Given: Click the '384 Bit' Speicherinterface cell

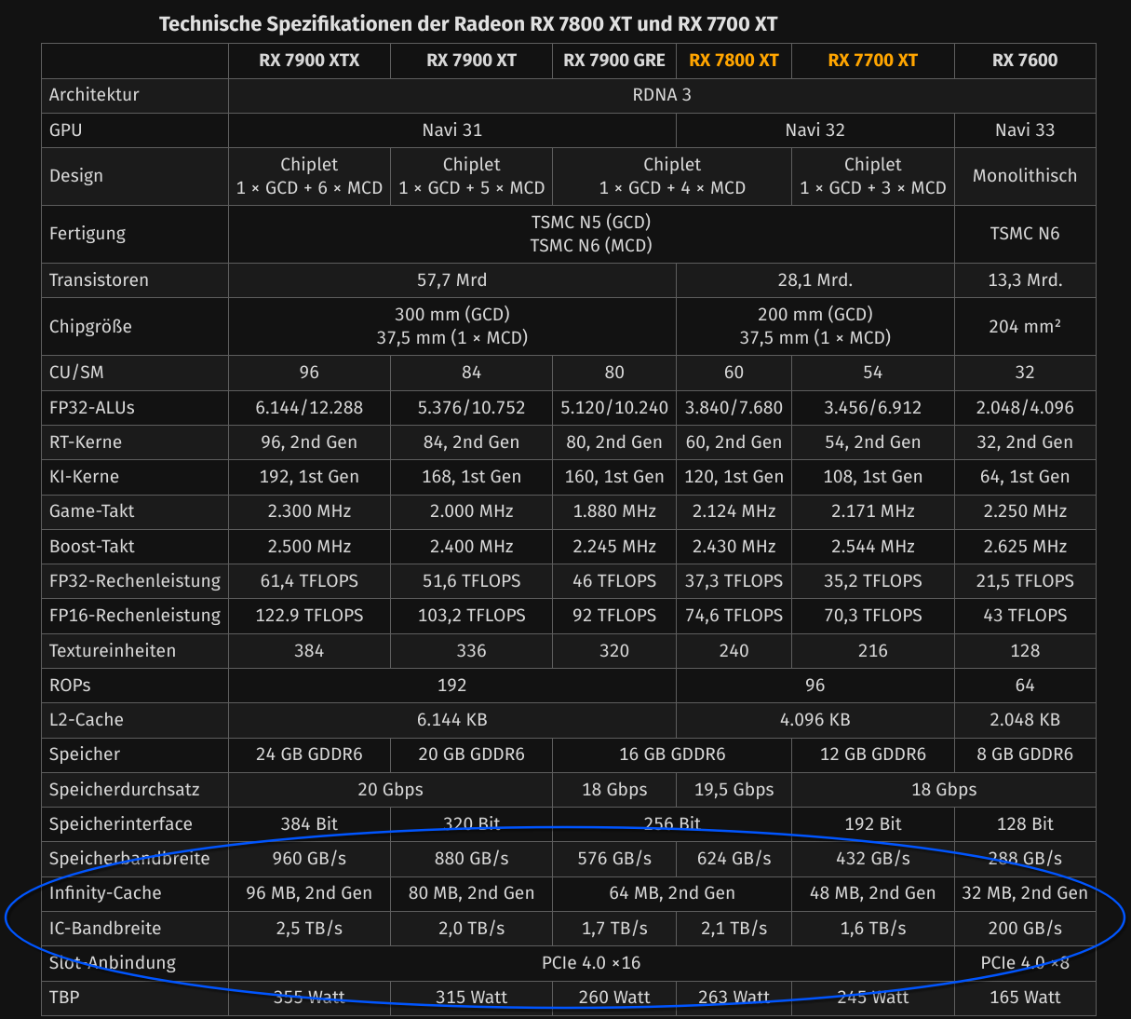Looking at the screenshot, I should [x=309, y=824].
